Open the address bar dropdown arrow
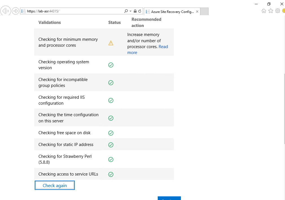This screenshot has width=285, height=200. pos(130,11)
